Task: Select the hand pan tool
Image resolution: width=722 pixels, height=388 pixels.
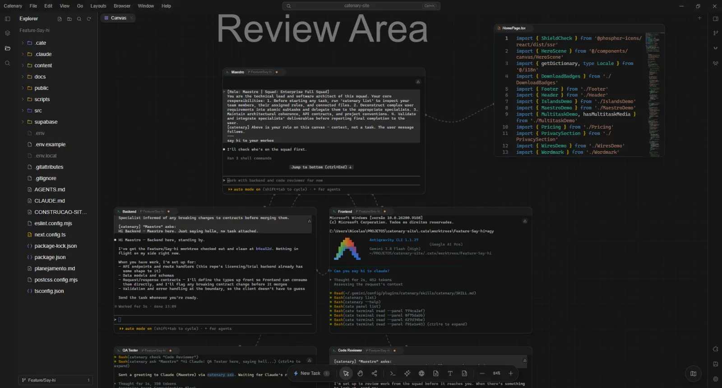Action: click(x=360, y=374)
